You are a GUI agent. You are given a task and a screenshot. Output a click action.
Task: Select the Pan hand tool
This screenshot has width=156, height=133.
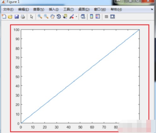tap(53, 17)
